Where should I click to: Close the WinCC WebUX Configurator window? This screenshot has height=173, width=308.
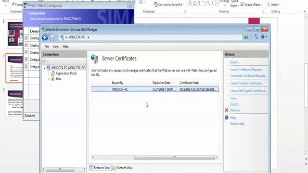130,5
